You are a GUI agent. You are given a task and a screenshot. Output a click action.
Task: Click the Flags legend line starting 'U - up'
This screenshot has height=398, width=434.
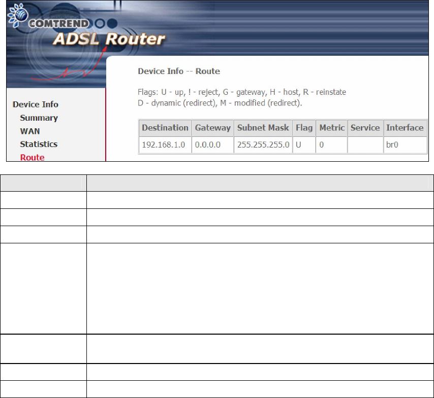pos(241,92)
